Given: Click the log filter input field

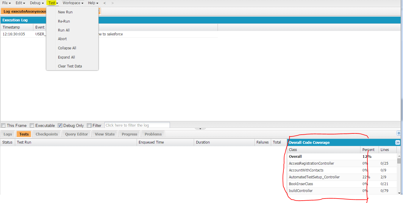Looking at the screenshot, I should point(137,125).
